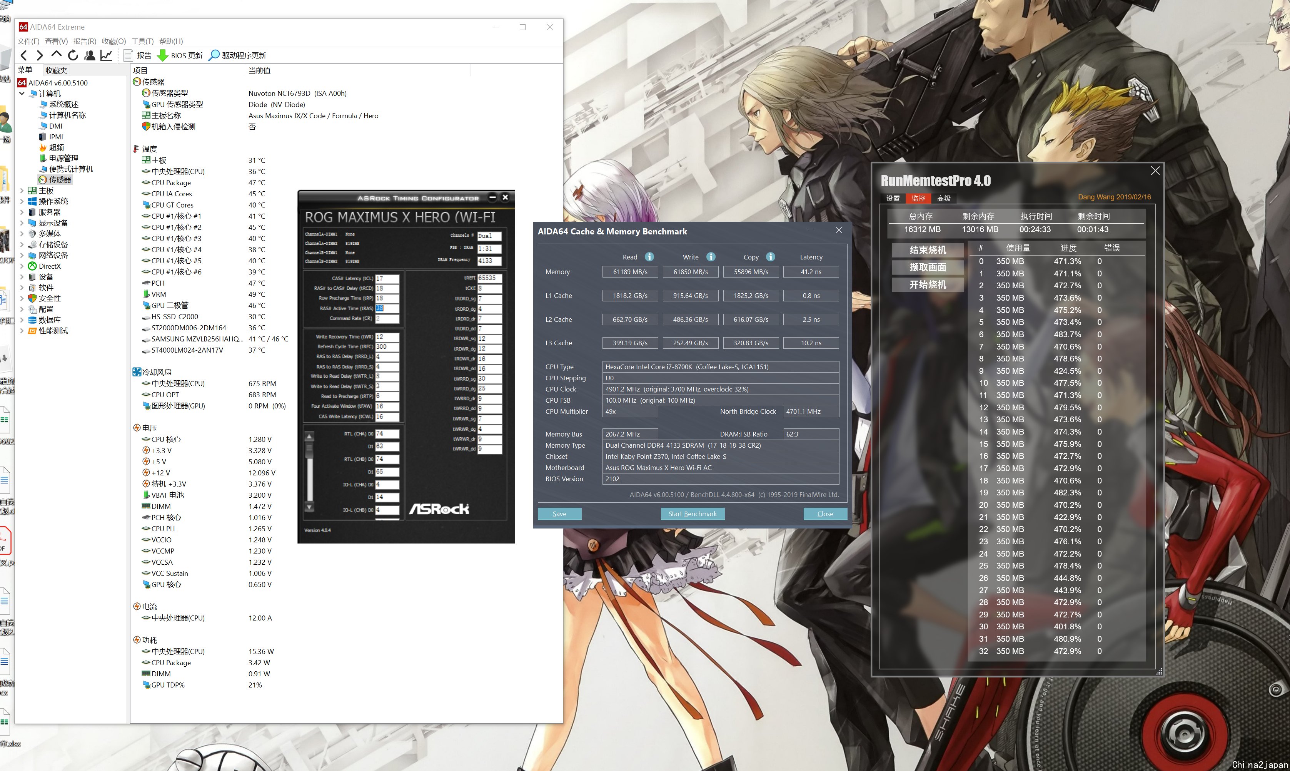Expand the 主板 tree node

(x=22, y=191)
